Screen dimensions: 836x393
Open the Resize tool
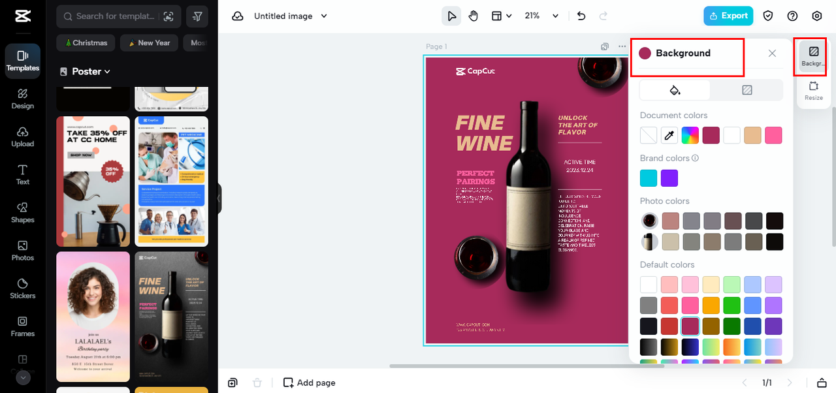(x=814, y=91)
